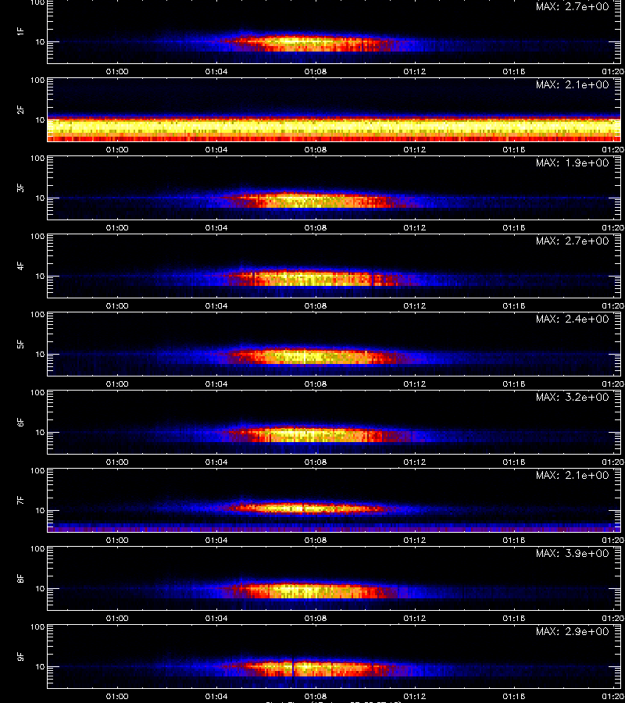
Task: Select MAX: 2.1e+00 in the 7F panel
Action: [572, 475]
